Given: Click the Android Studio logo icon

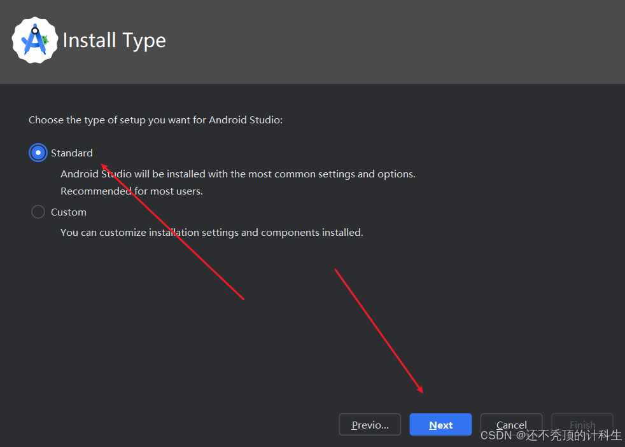Looking at the screenshot, I should (x=34, y=40).
